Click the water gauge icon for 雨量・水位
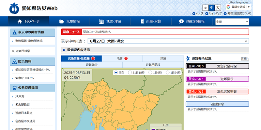Screen dimensions: 261x130 142,21
